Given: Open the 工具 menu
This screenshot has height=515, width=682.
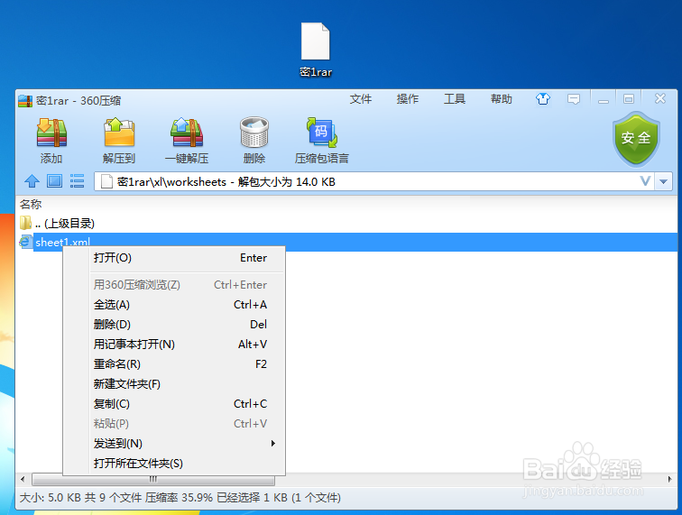Looking at the screenshot, I should pyautogui.click(x=455, y=99).
